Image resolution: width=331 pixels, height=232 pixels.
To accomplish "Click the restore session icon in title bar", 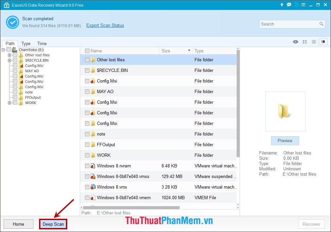I will click(x=296, y=5).
